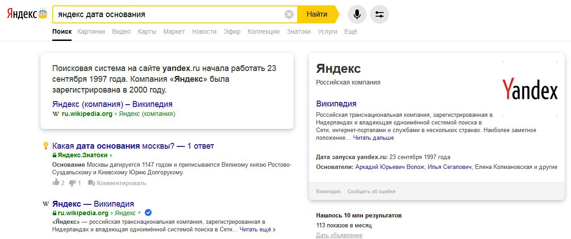The width and height of the screenshot is (571, 239).
Task: Switch to the Картинки tab
Action: coord(91,31)
